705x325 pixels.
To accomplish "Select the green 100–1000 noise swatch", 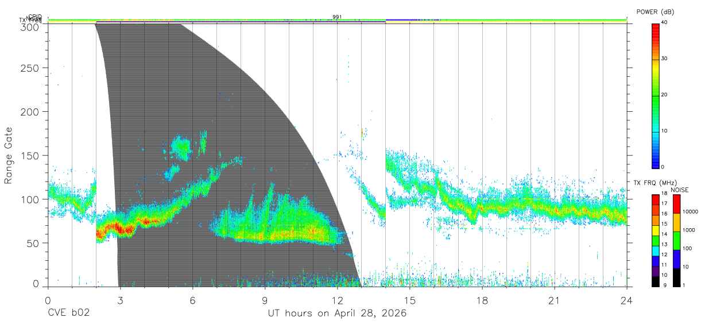I will coord(676,240).
